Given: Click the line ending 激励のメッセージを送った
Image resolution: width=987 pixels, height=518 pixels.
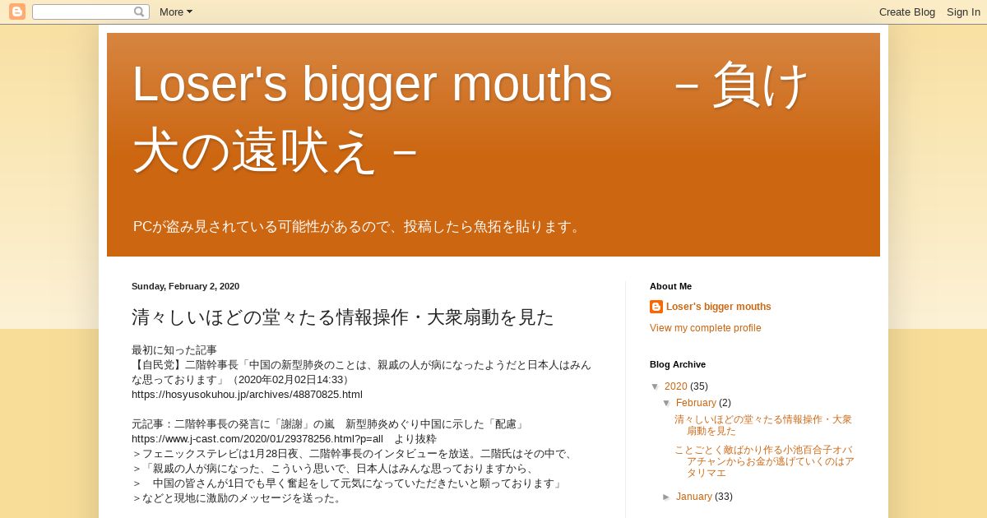Looking at the screenshot, I should [238, 498].
